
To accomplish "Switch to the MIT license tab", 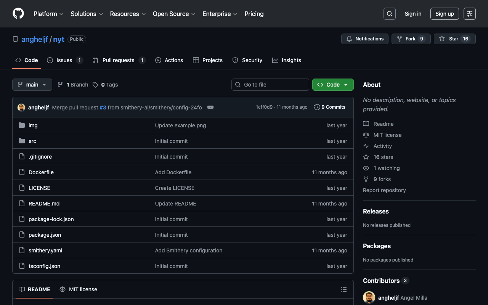I will (x=79, y=289).
